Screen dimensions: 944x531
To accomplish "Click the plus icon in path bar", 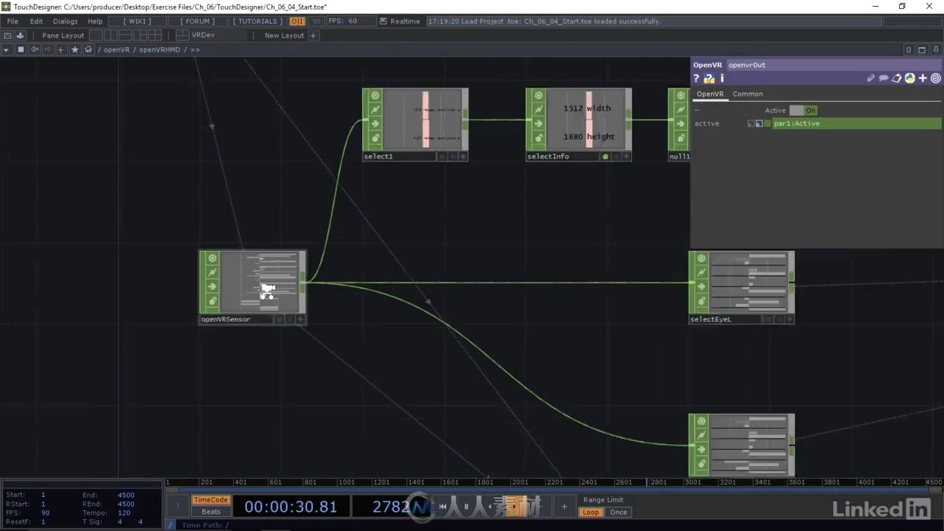I will click(61, 49).
